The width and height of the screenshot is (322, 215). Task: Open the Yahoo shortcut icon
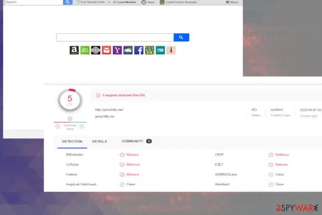click(117, 50)
